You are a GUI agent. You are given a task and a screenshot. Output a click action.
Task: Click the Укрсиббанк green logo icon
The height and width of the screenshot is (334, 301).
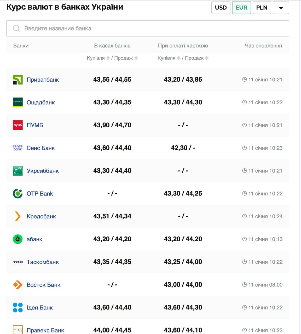[18, 171]
